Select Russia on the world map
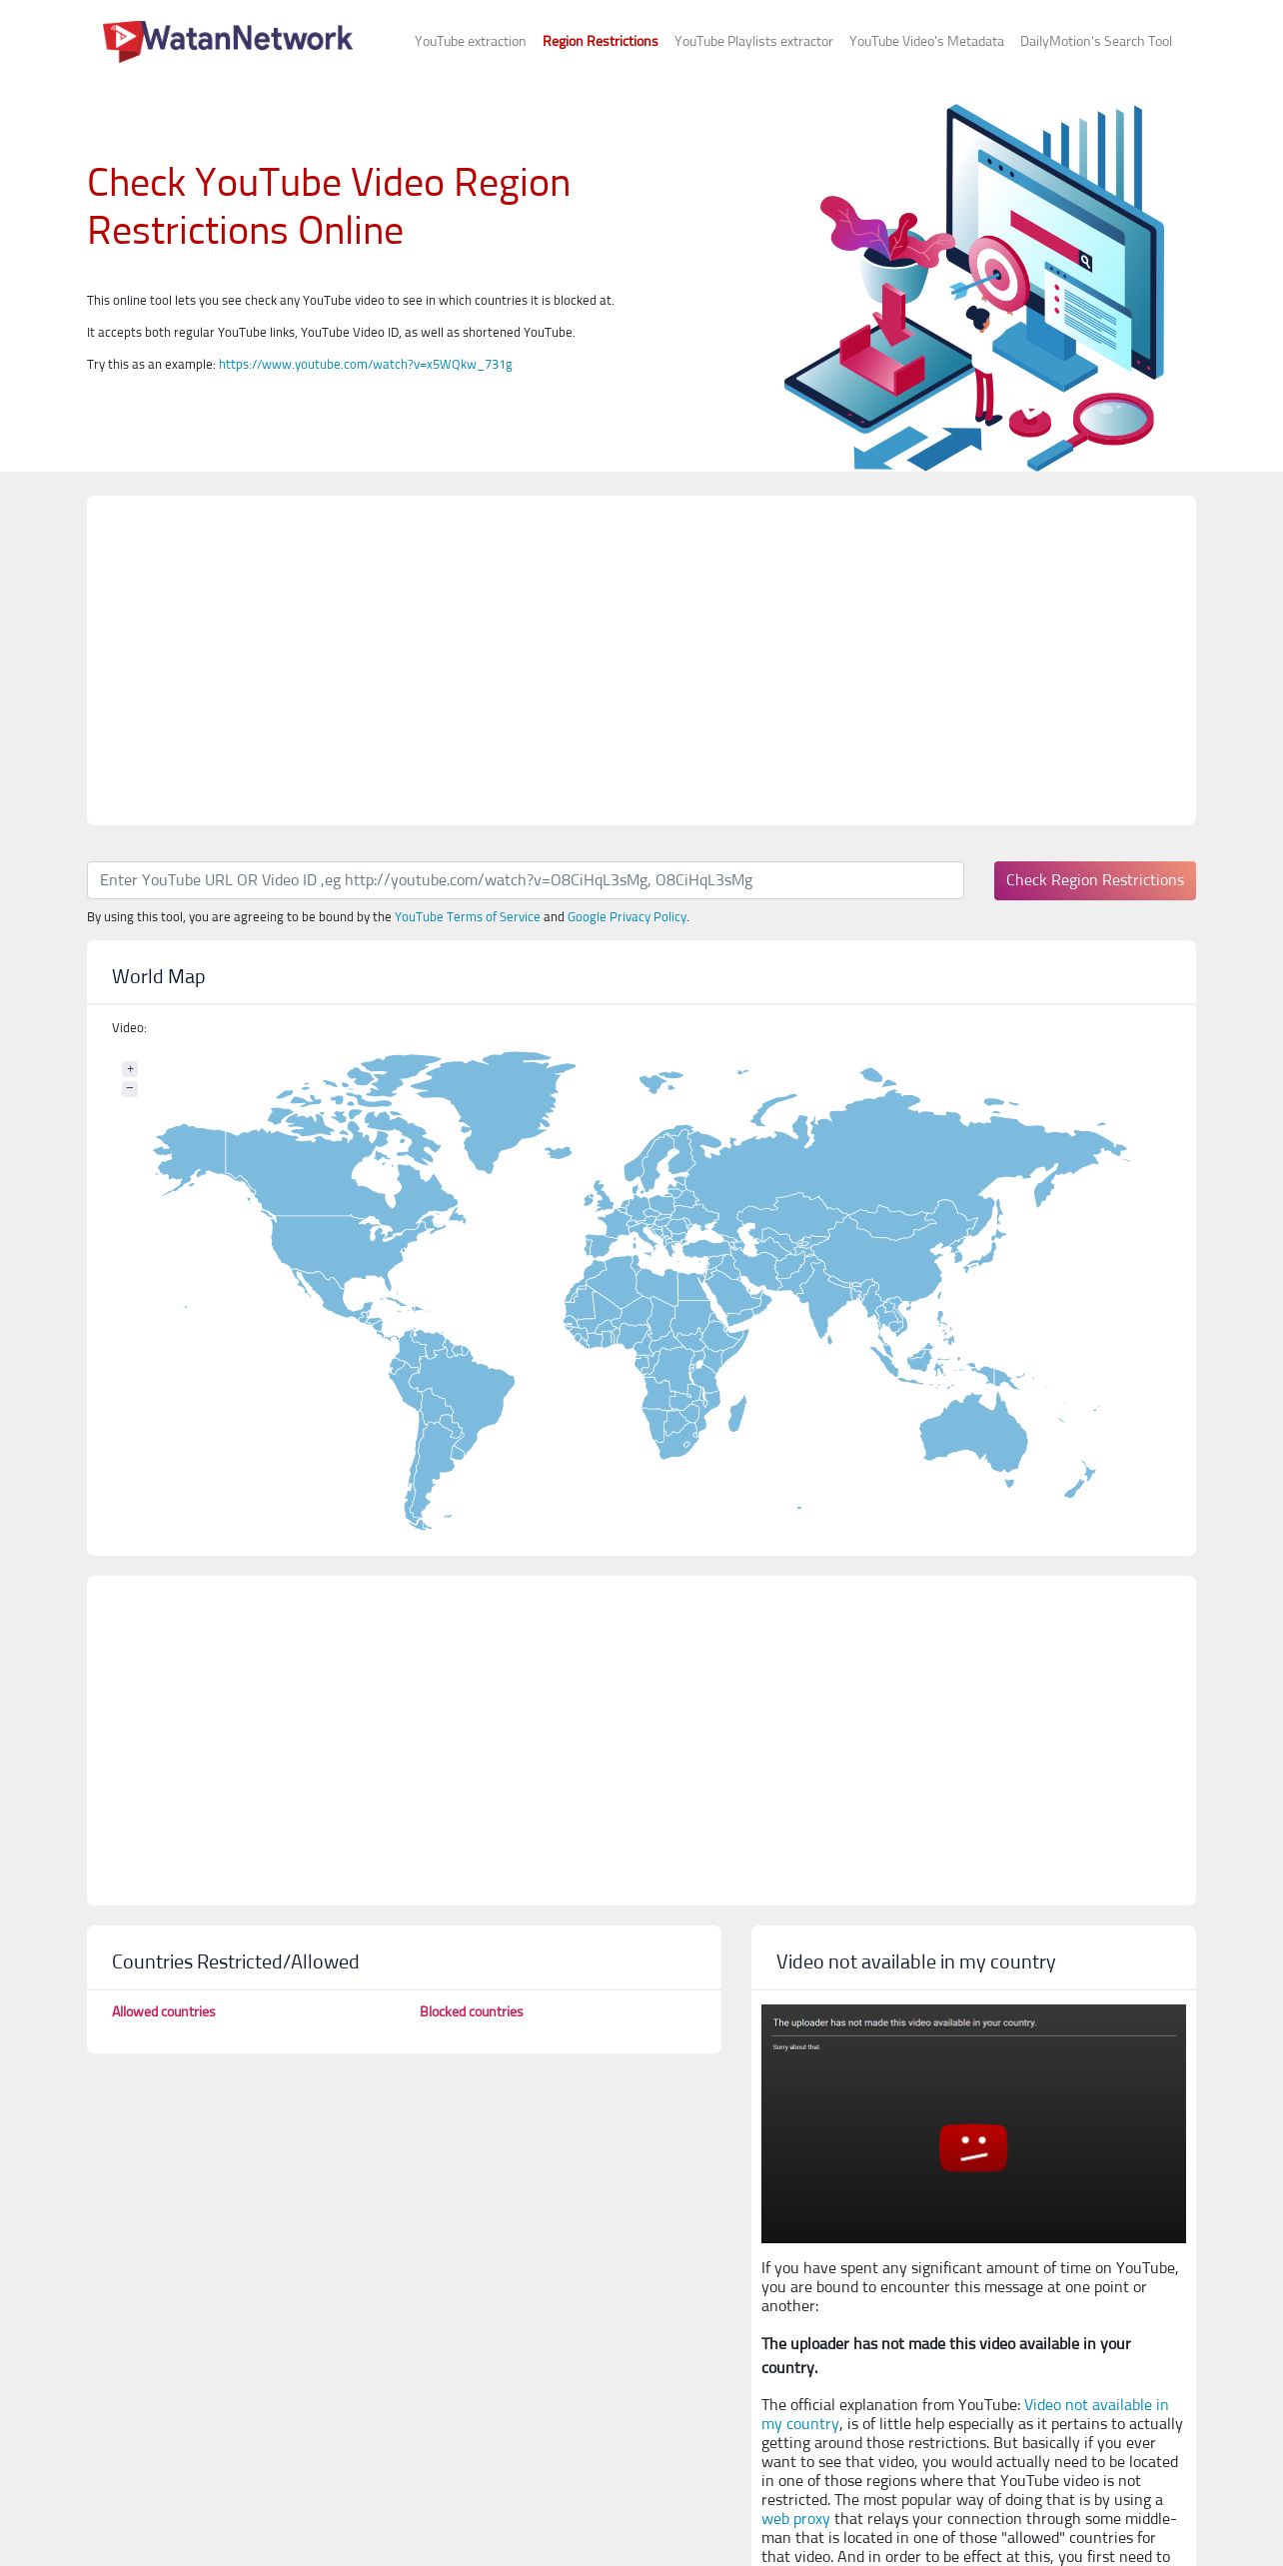 click(x=899, y=1149)
